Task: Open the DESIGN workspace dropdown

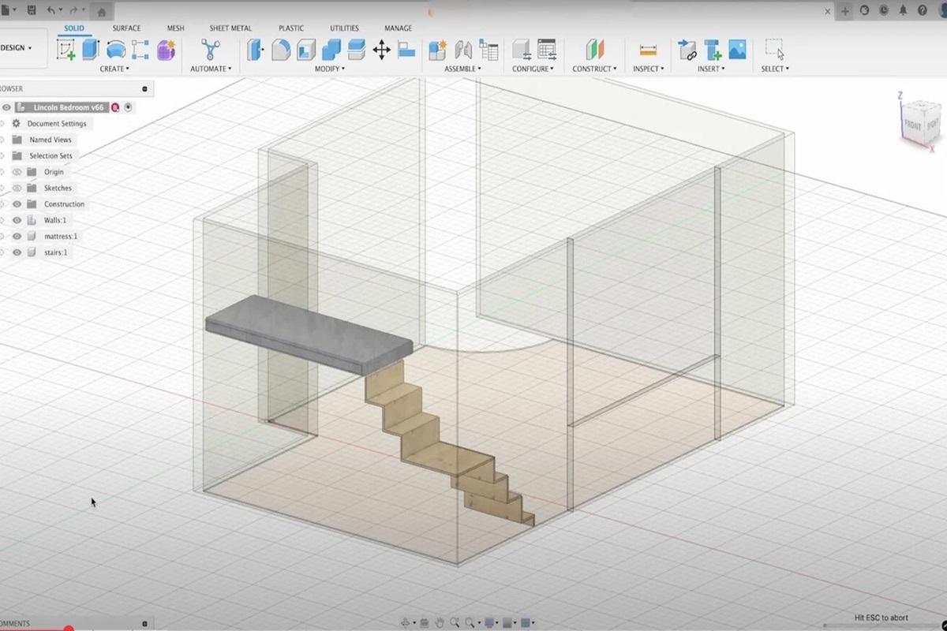Action: point(16,48)
